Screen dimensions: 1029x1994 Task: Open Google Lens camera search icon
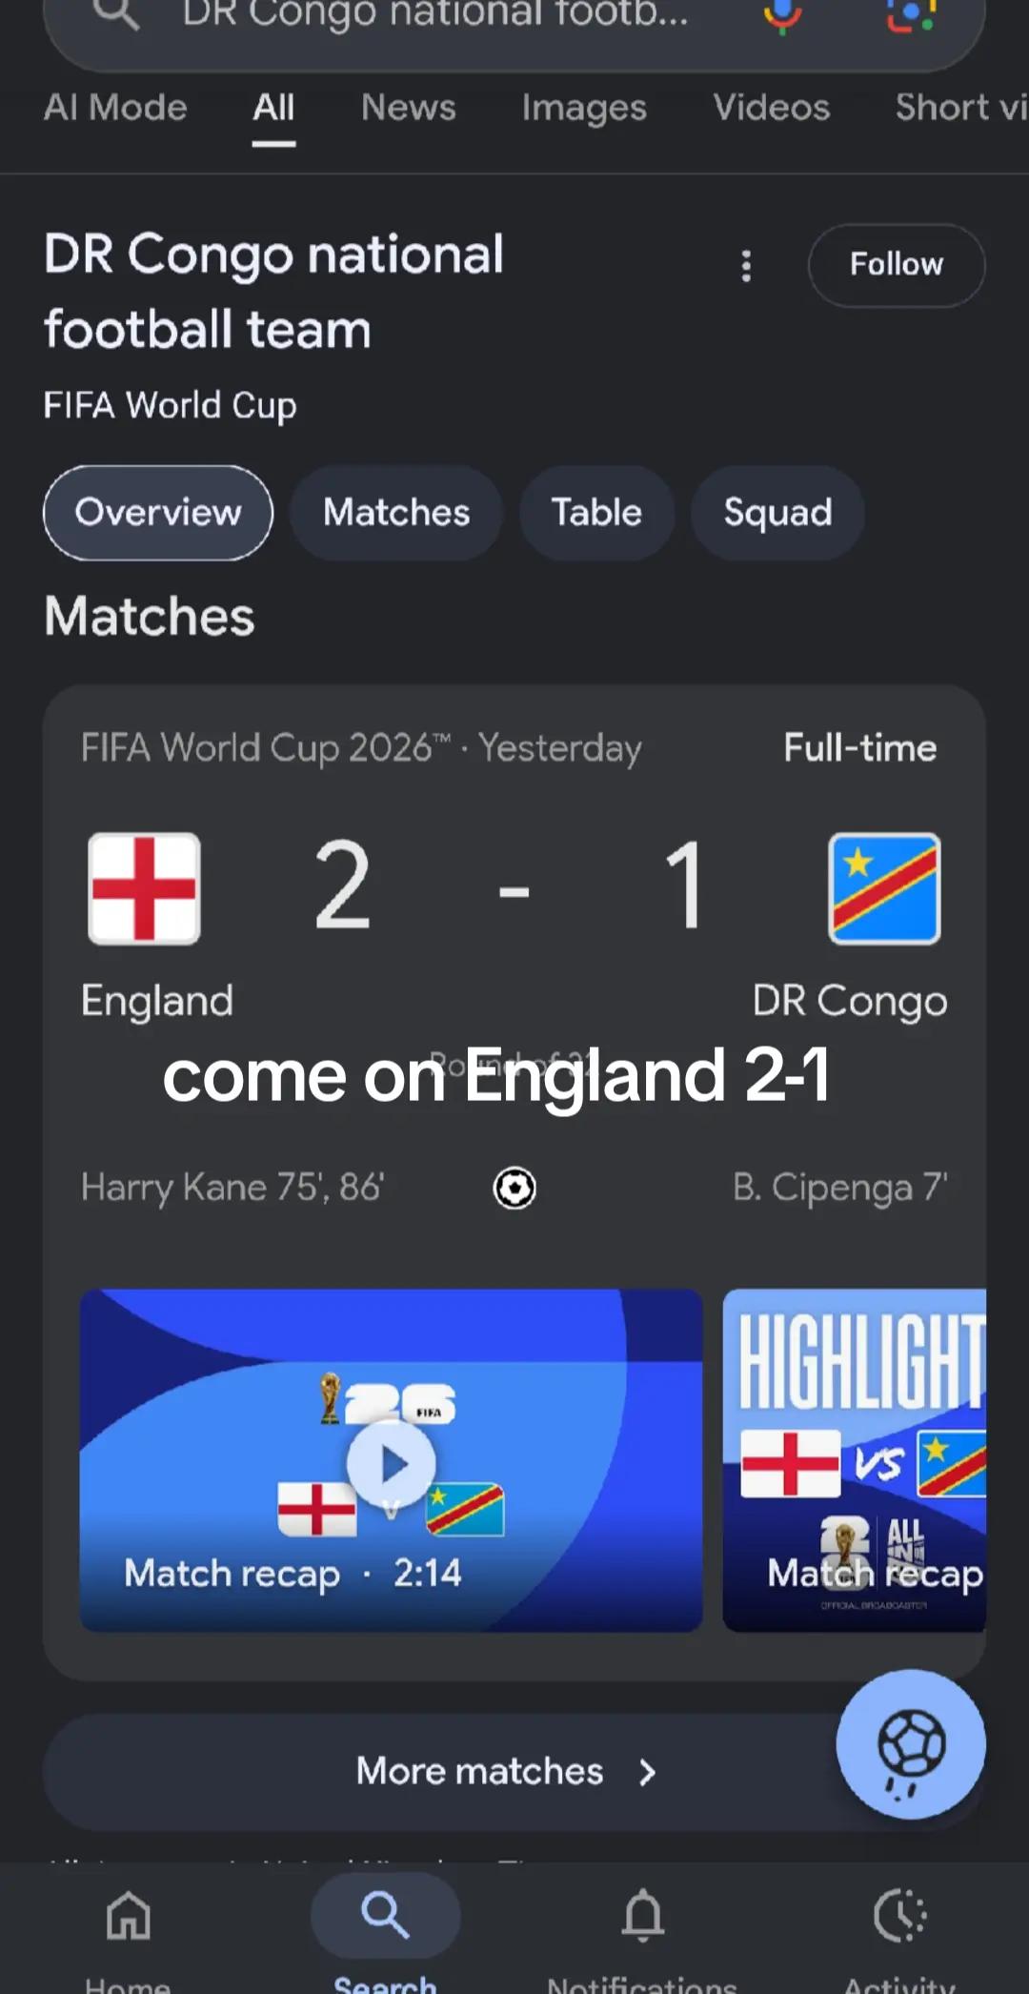tap(911, 14)
